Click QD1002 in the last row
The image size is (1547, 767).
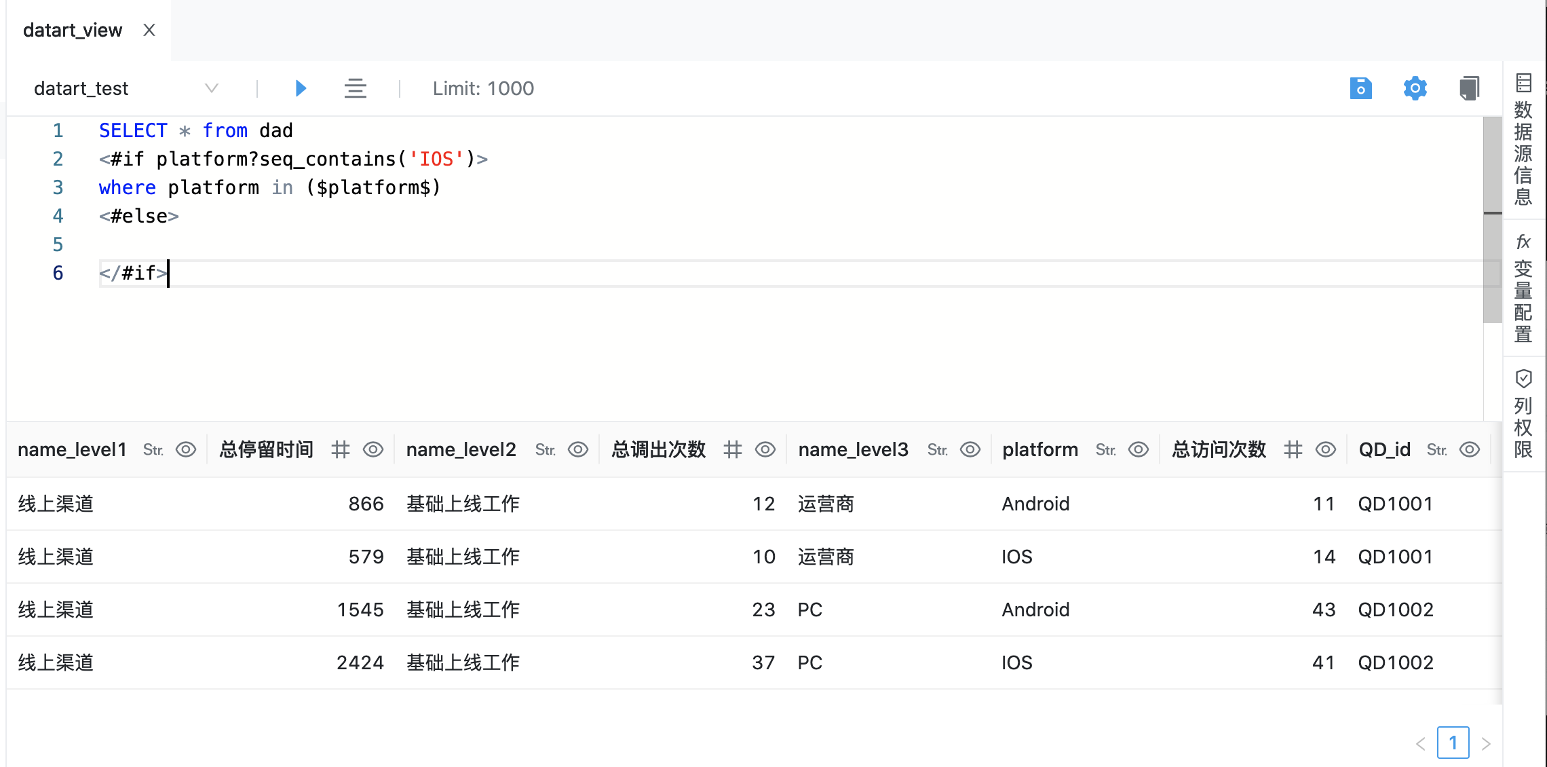(x=1396, y=662)
